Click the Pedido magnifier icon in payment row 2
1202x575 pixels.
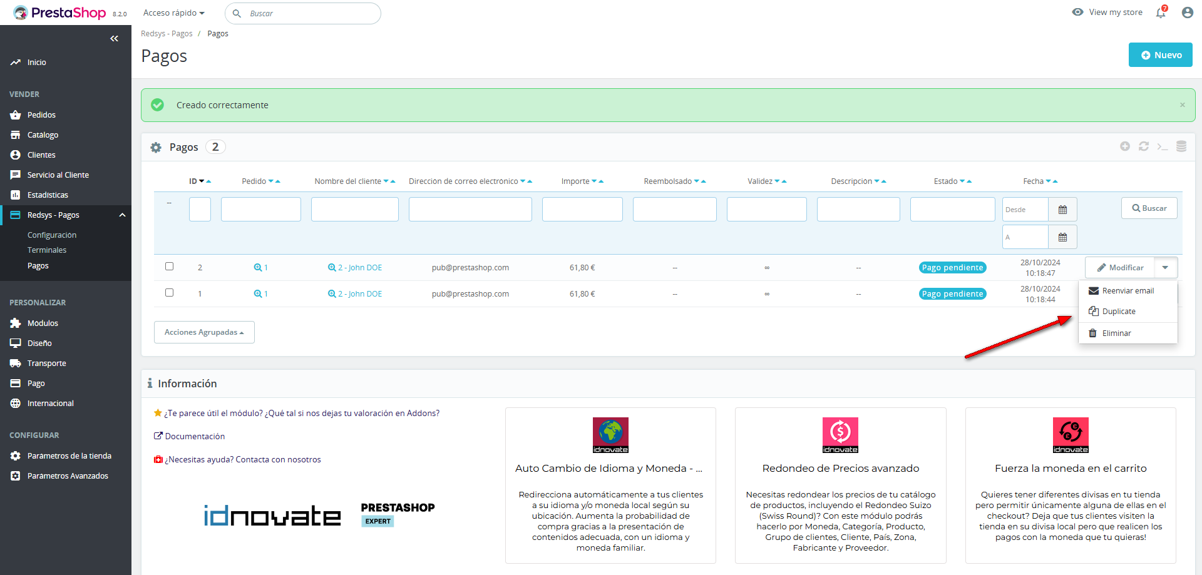(257, 268)
